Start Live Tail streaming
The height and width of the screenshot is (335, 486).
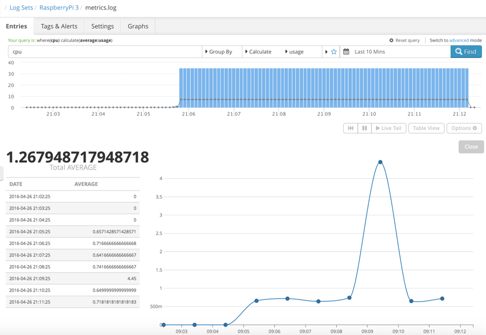[x=389, y=128]
